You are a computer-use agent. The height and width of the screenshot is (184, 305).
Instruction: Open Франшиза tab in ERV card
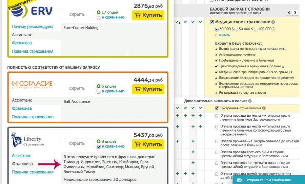click(x=22, y=43)
